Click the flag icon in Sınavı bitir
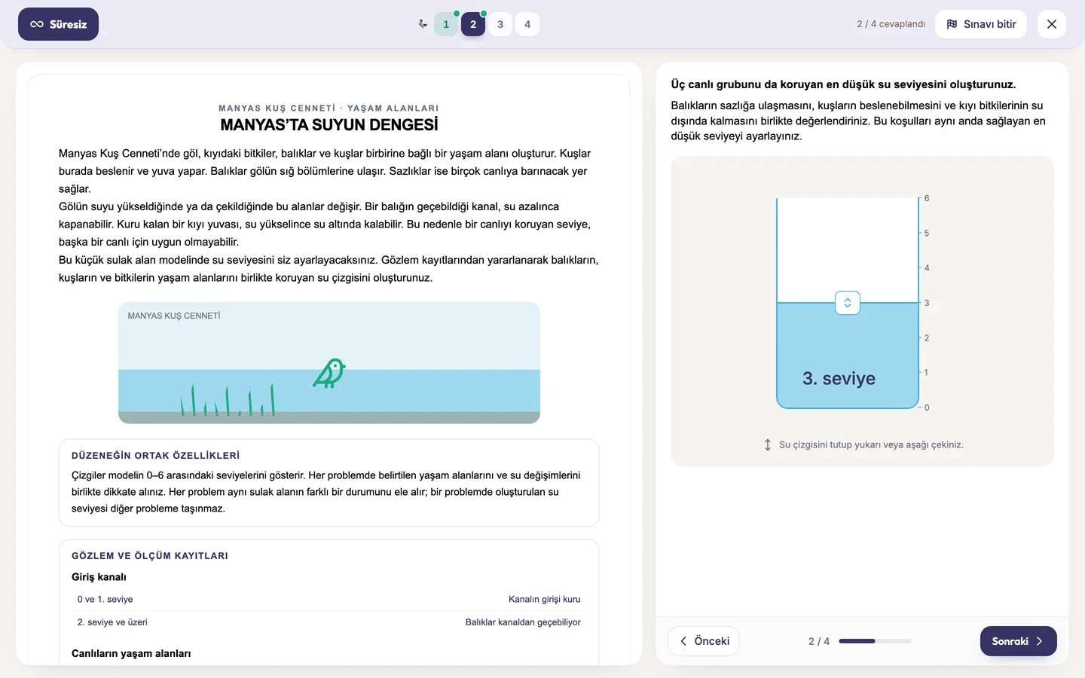The width and height of the screenshot is (1085, 678). pyautogui.click(x=952, y=24)
